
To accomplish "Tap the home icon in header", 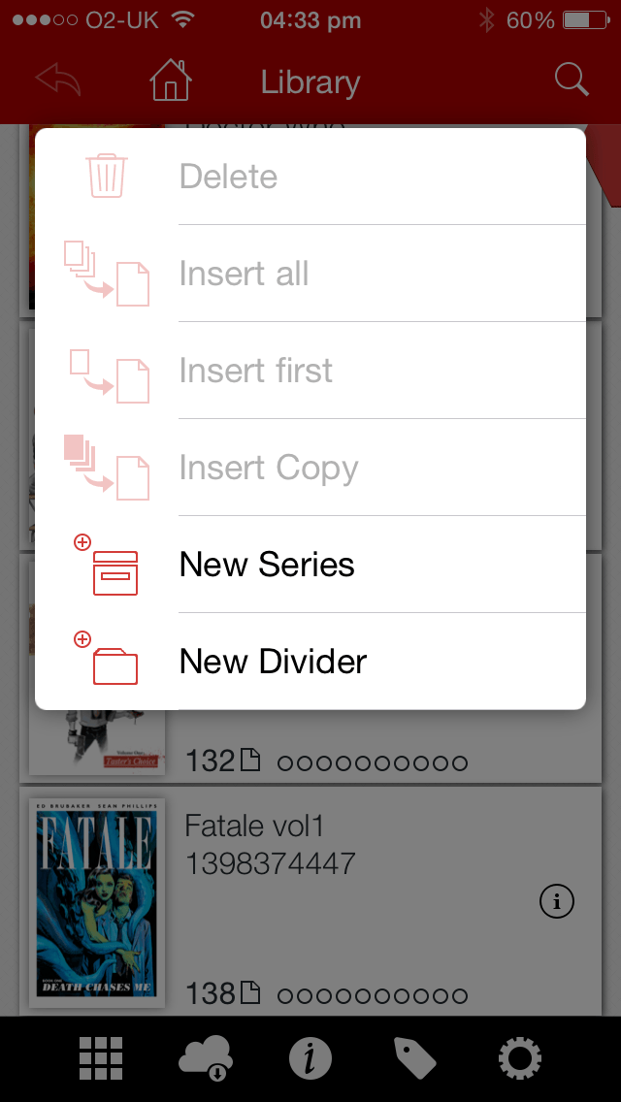I will [x=171, y=81].
